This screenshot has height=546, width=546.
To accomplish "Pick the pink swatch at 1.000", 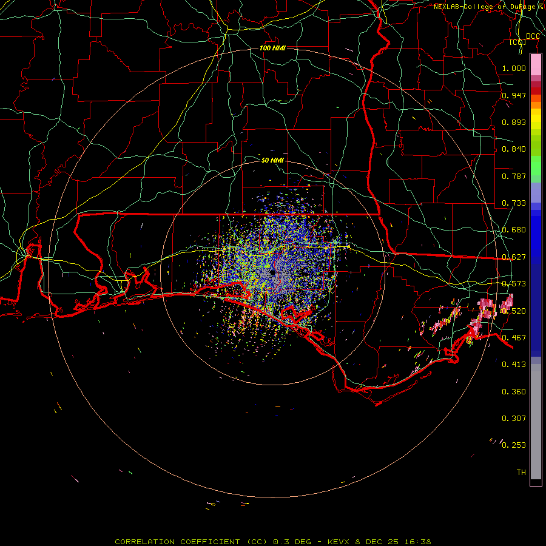I will (536, 65).
